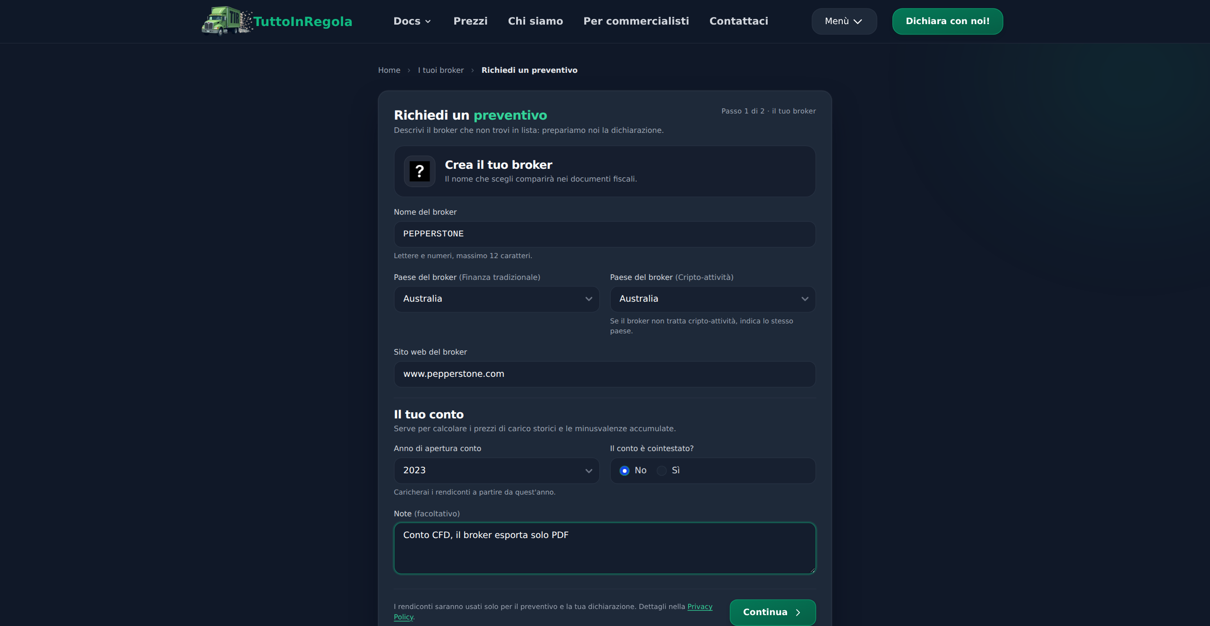Screen dimensions: 1210x626
Task: Click the Note textarea
Action: coord(605,548)
